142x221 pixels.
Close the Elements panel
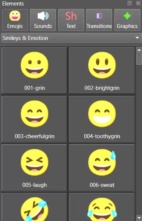(138, 3)
